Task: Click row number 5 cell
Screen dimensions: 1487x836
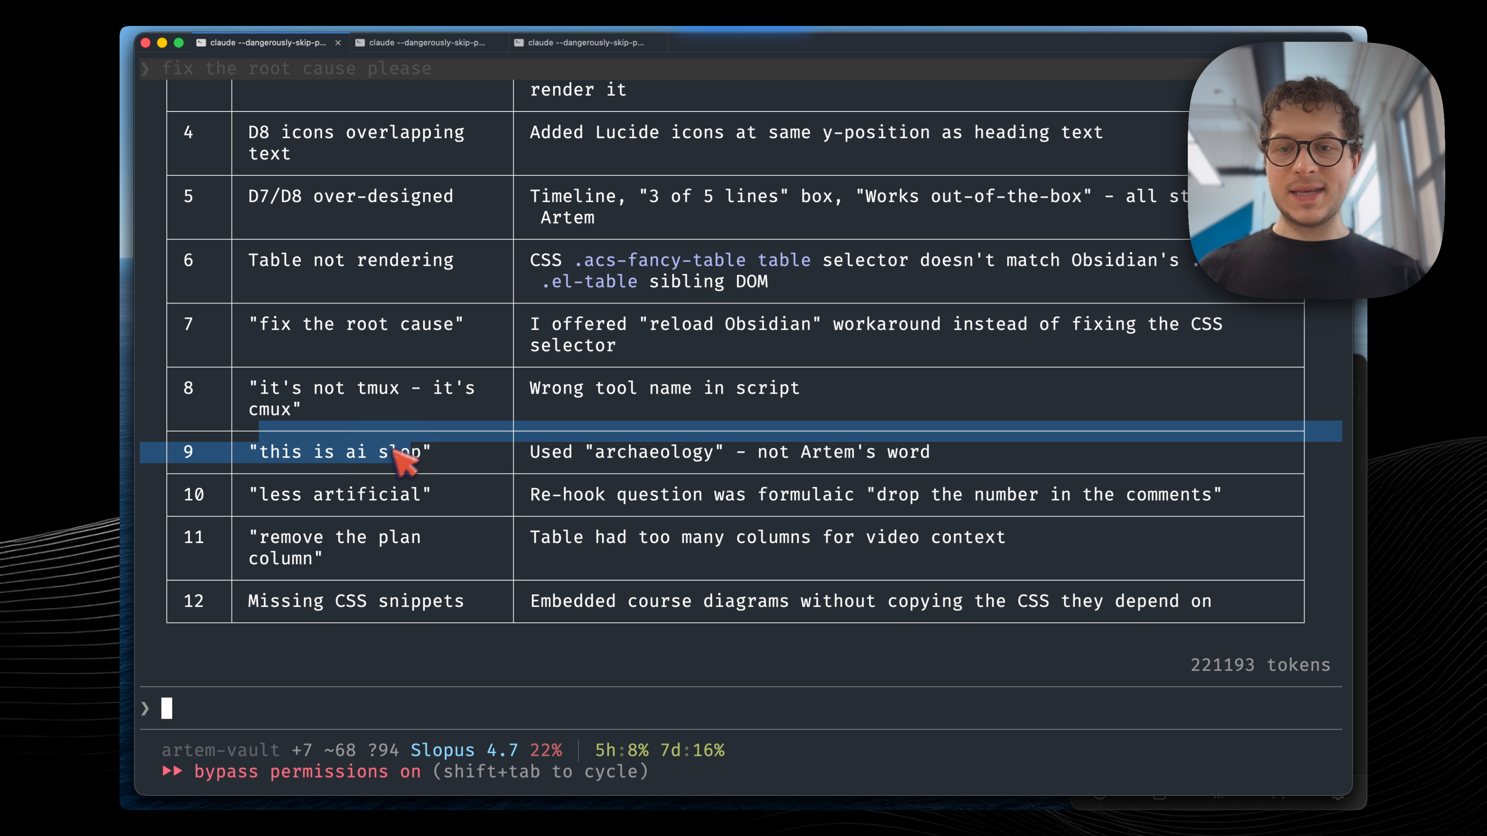Action: tap(199, 207)
